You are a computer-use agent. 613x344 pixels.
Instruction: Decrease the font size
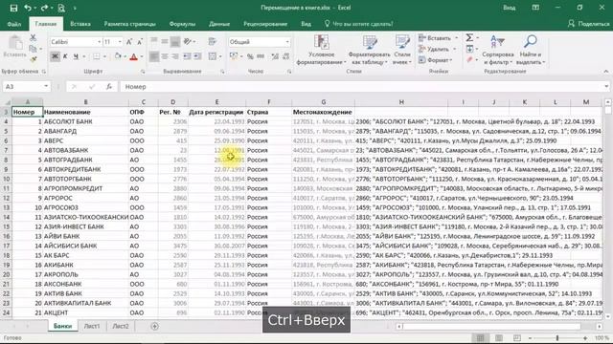pyautogui.click(x=140, y=42)
